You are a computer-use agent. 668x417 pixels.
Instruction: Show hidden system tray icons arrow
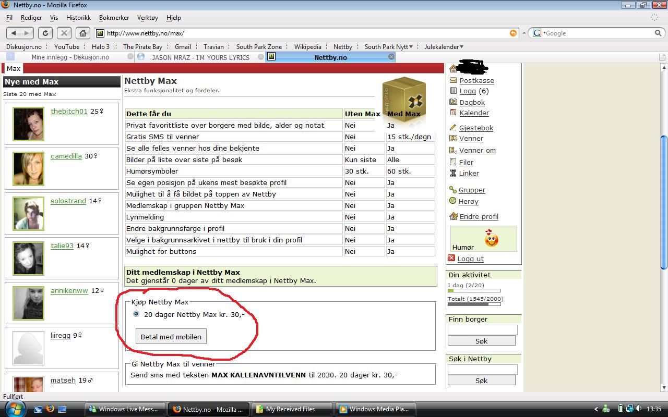[x=597, y=409]
